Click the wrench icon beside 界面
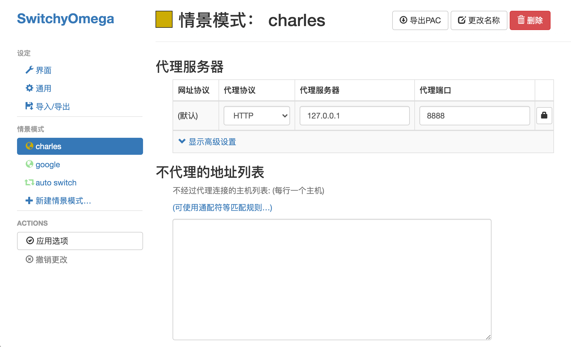The image size is (571, 347). [x=29, y=70]
